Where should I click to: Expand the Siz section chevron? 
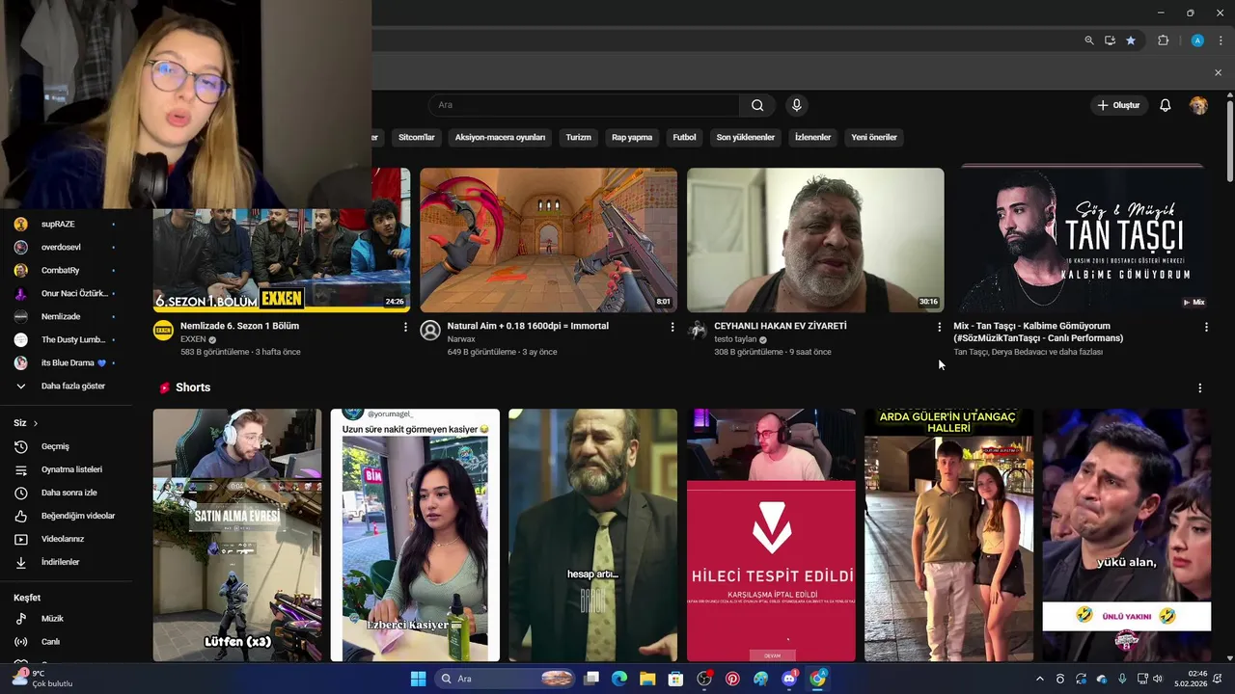point(36,423)
